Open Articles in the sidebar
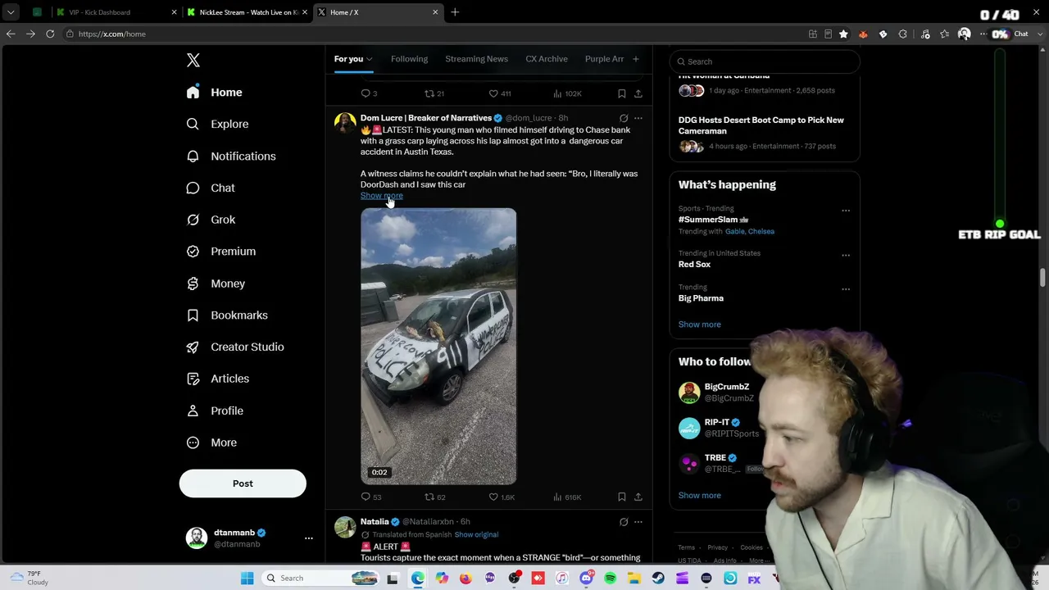This screenshot has width=1049, height=590. 217,379
